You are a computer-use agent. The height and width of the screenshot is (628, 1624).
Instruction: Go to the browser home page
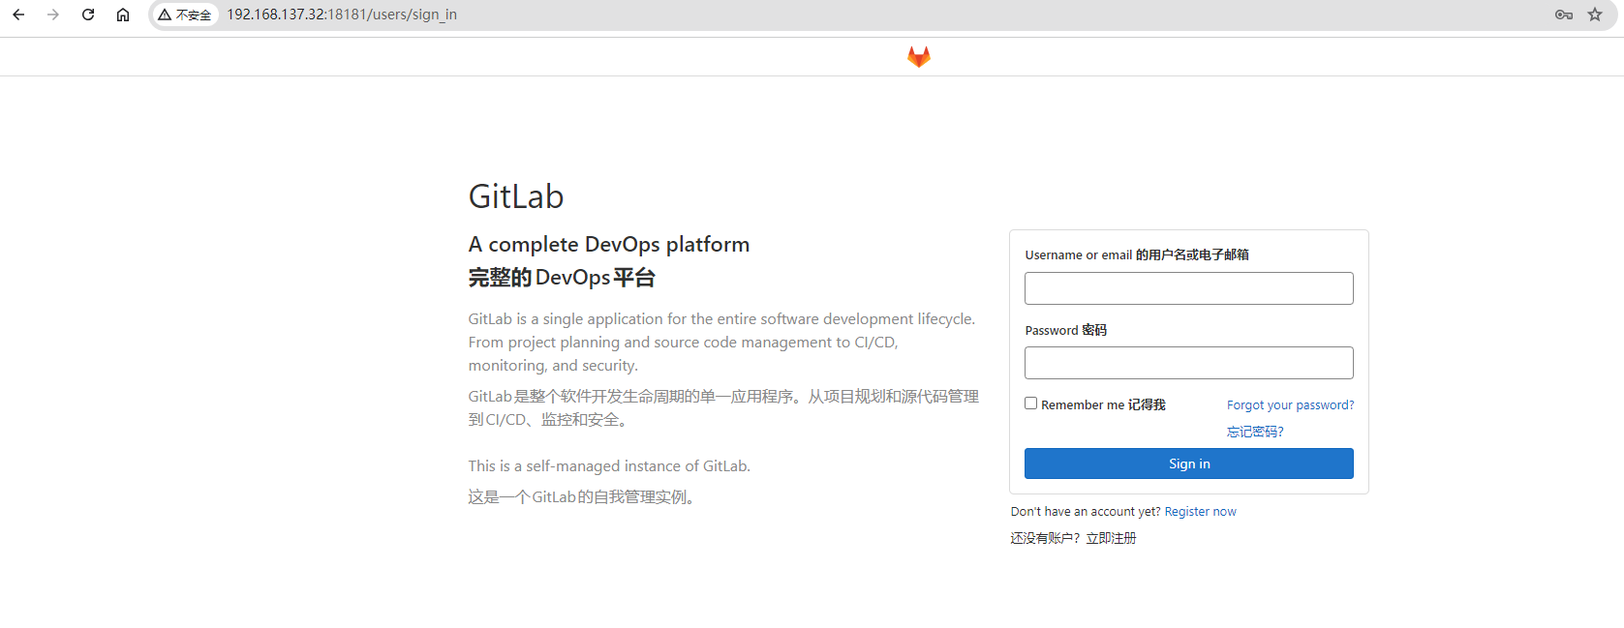[123, 15]
